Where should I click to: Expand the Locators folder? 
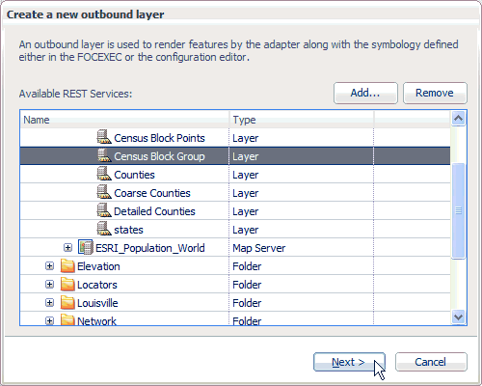[x=49, y=285]
